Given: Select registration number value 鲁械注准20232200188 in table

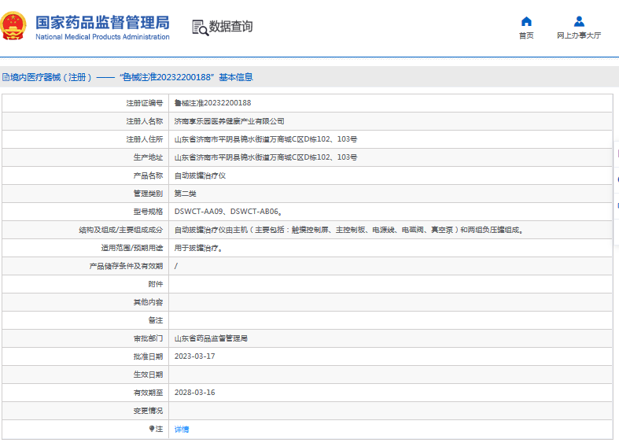Looking at the screenshot, I should (x=213, y=103).
